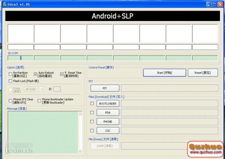The height and width of the screenshot is (159, 225).
Task: Click the Start button
Action: pos(165,73)
